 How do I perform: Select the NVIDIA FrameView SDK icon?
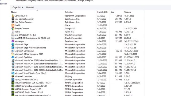13,83
